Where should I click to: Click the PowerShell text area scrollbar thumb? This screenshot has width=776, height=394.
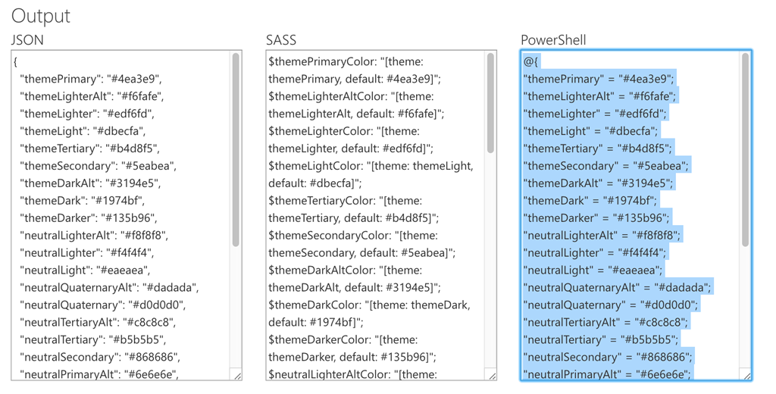click(746, 149)
